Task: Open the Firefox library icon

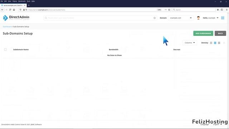Action: click(218, 10)
